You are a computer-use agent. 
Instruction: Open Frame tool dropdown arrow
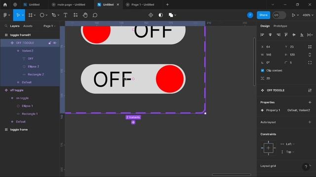tap(35, 15)
